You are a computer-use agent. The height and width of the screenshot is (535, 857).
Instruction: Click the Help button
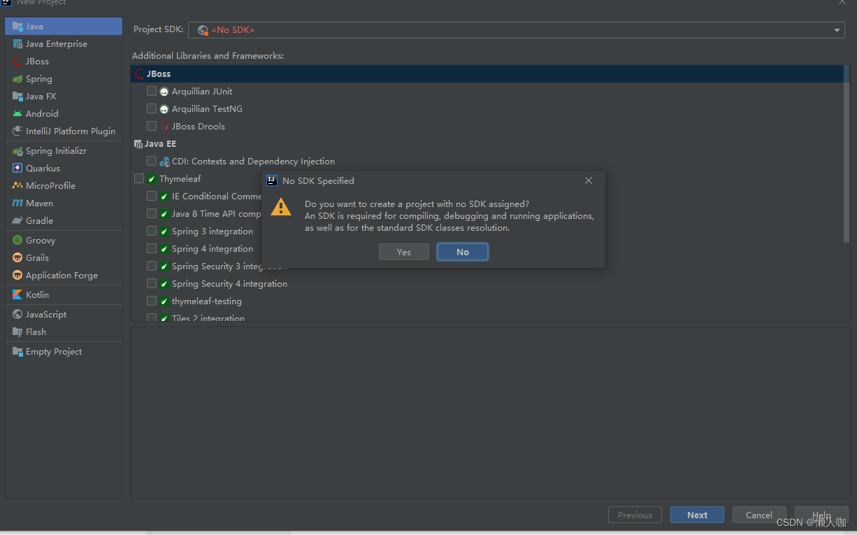(x=821, y=515)
